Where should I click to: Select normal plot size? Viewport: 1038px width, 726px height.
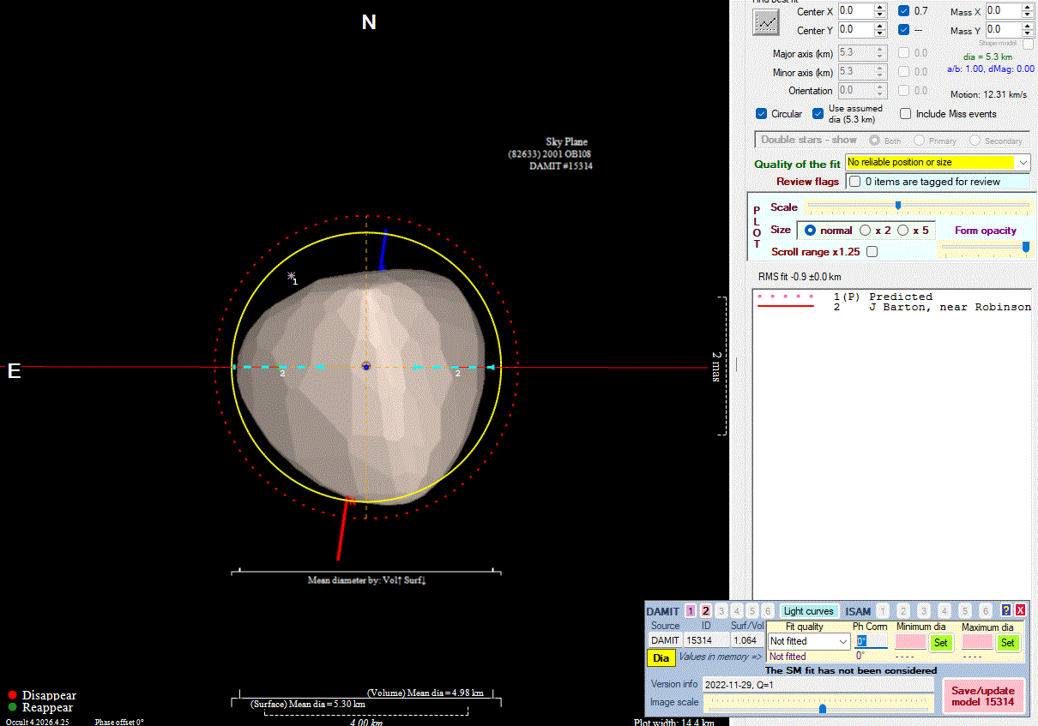point(810,231)
